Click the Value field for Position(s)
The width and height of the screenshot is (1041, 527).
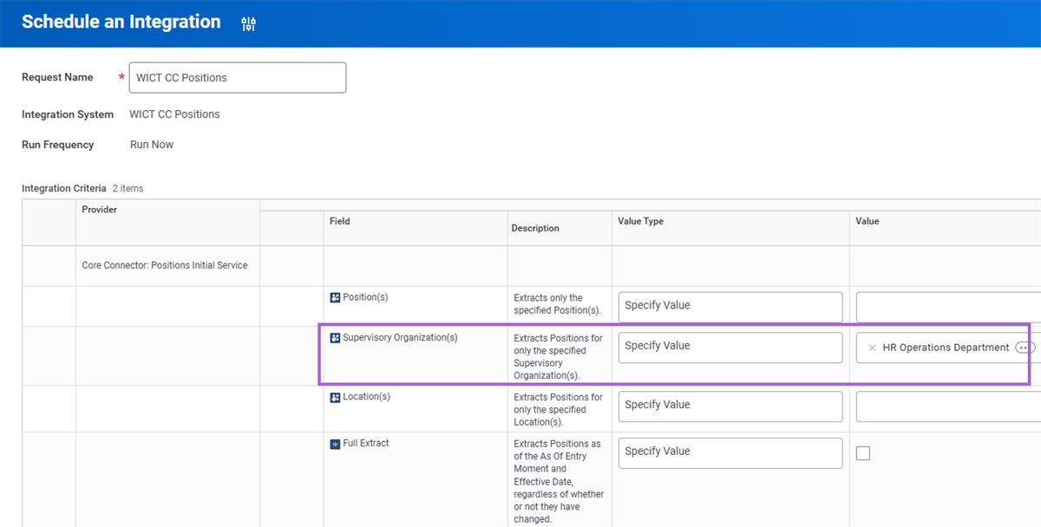(x=948, y=307)
